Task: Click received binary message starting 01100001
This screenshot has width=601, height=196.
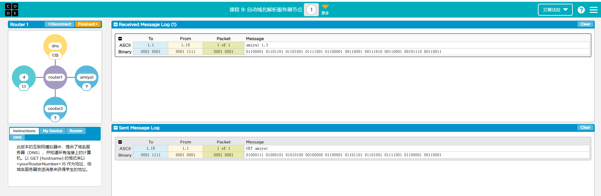Action: click(x=344, y=52)
